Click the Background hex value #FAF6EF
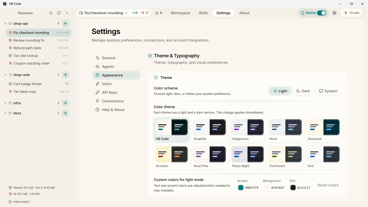The image size is (368, 207). pos(278,188)
